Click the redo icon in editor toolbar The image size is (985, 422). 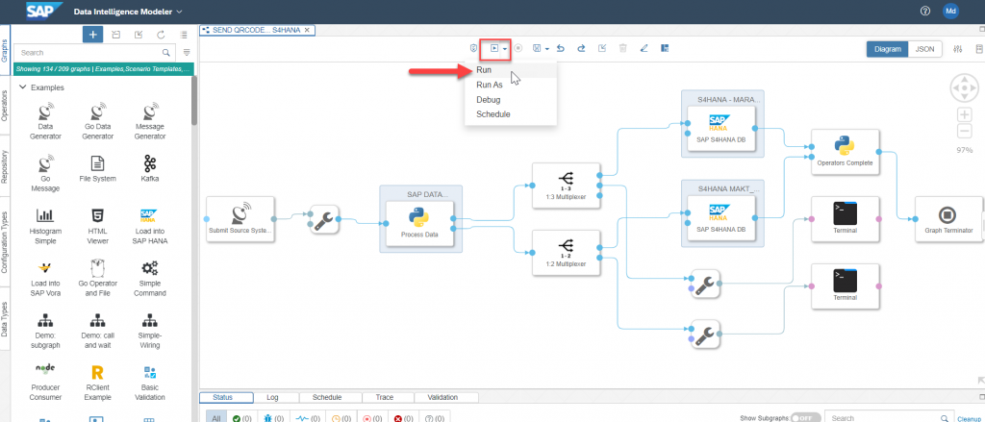pos(581,48)
